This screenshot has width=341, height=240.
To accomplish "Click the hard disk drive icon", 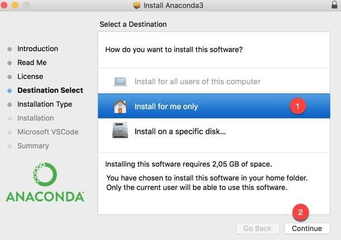I will click(120, 132).
